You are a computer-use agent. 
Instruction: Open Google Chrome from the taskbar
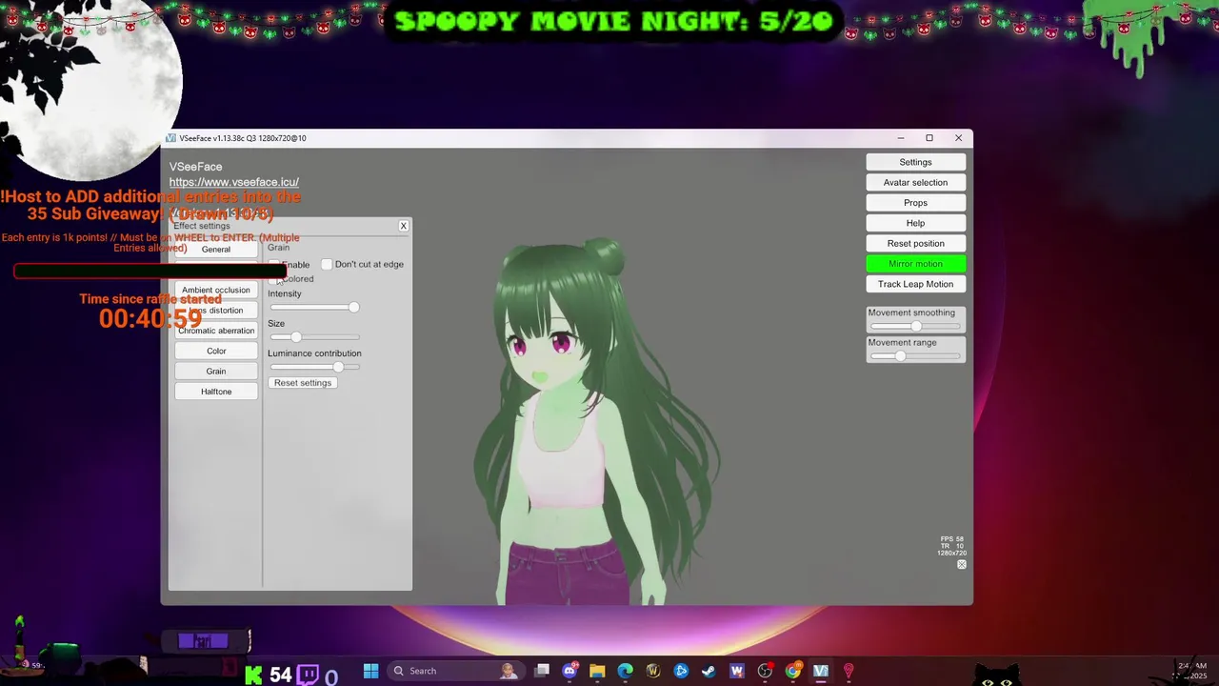(x=792, y=671)
